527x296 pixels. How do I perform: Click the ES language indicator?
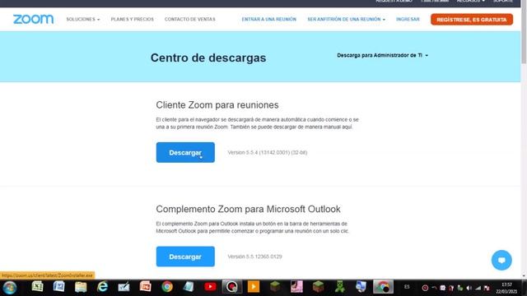tap(407, 287)
